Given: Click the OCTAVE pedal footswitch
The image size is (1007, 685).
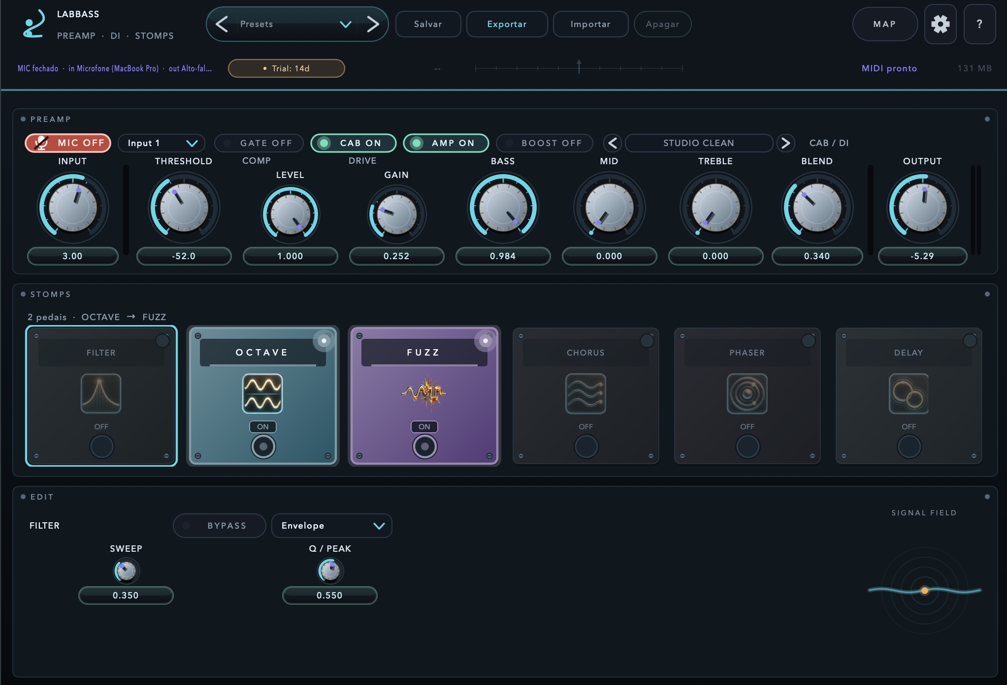Looking at the screenshot, I should coord(263,447).
